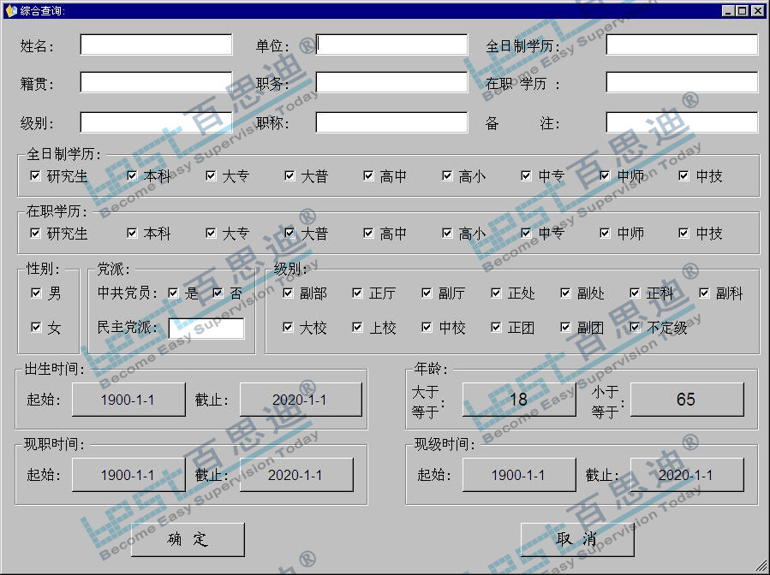Toggle the 大校 level checkbox
The image size is (770, 575).
(x=289, y=327)
